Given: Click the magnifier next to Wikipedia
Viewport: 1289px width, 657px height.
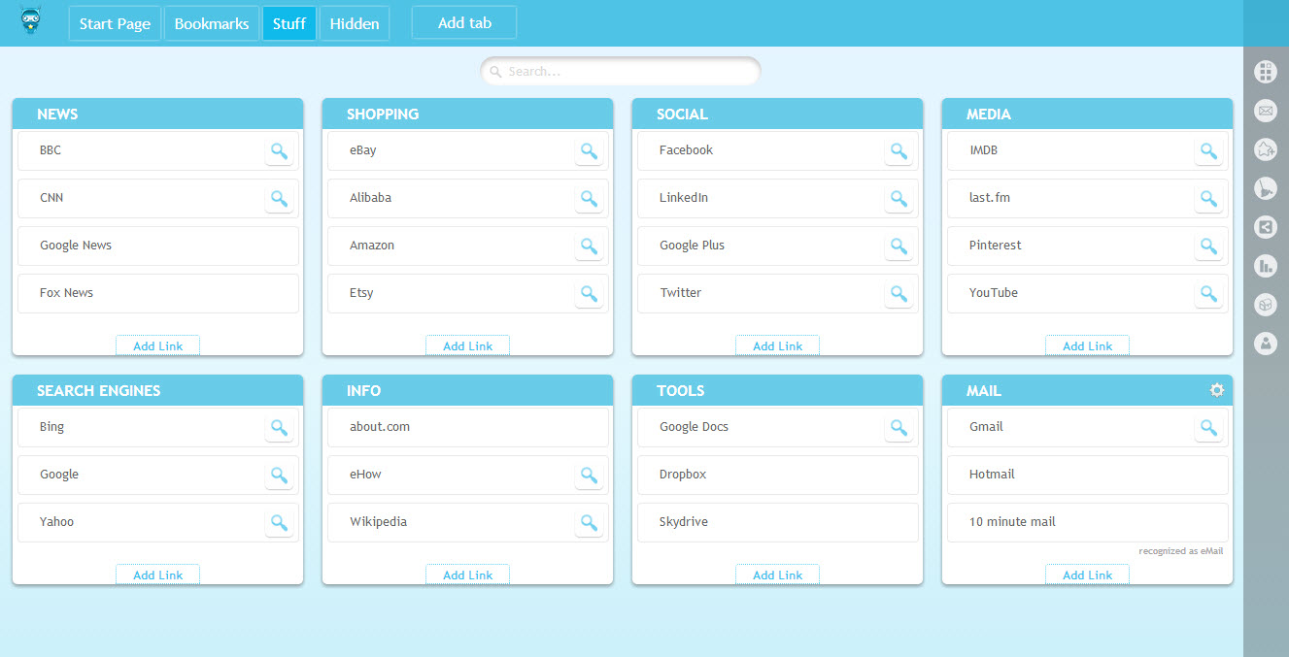Looking at the screenshot, I should coord(589,522).
